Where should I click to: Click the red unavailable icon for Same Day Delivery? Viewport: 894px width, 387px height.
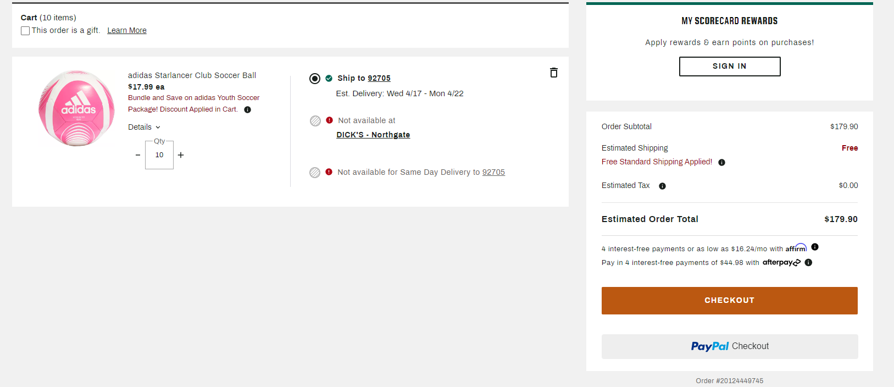point(329,172)
